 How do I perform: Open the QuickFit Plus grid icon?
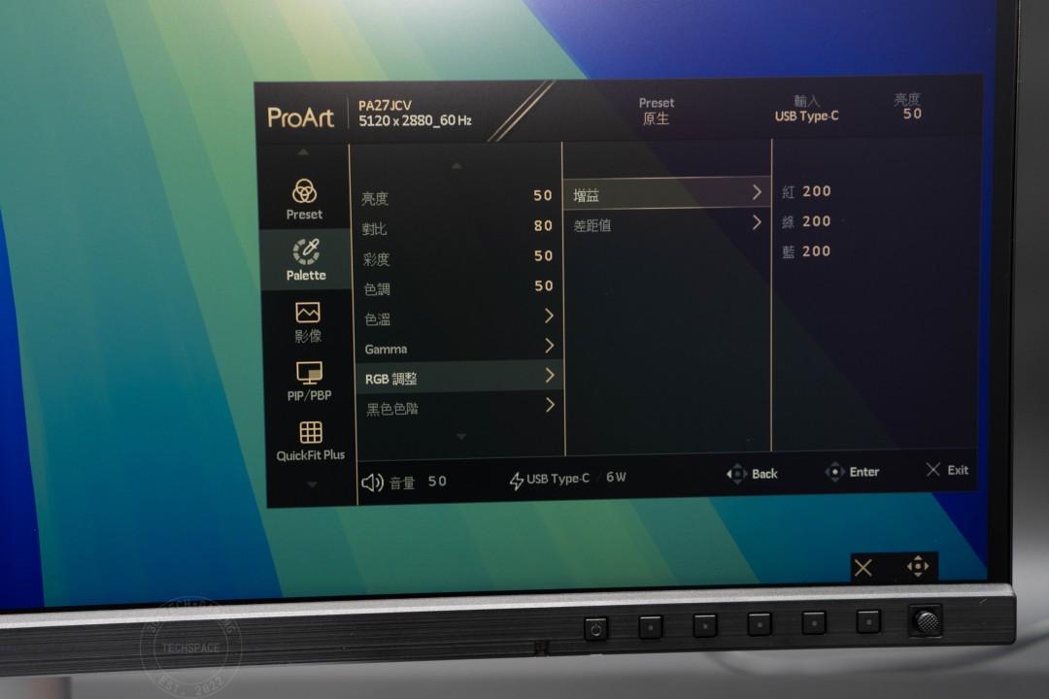coord(311,432)
